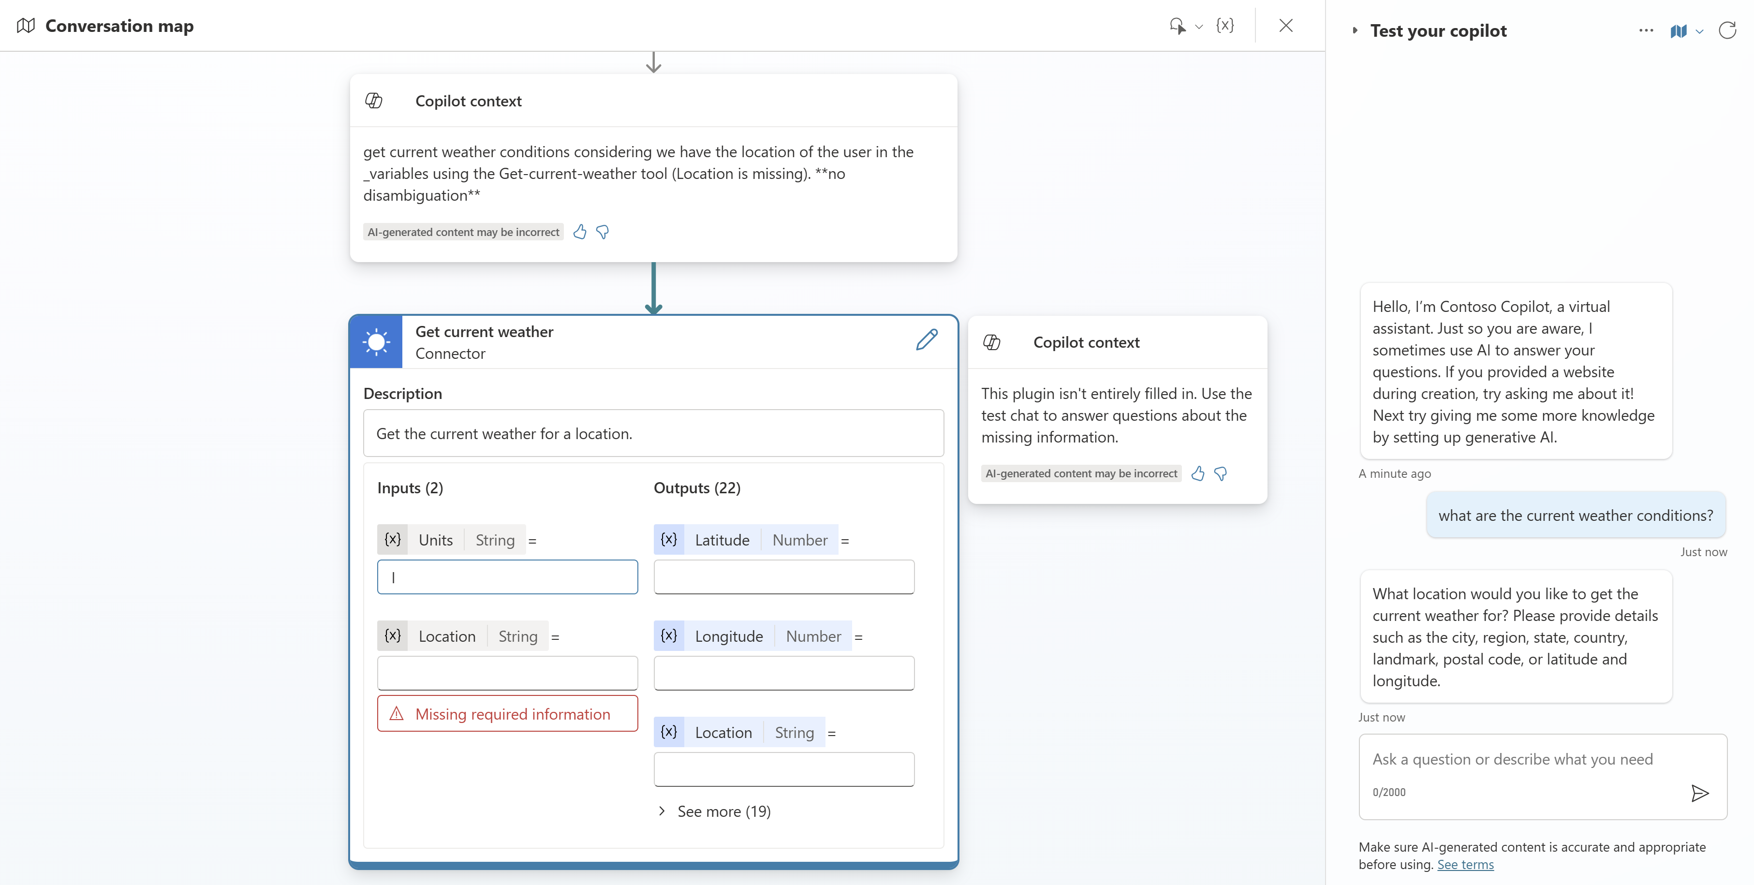The image size is (1754, 885).
Task: Open variables panel from top toolbar
Action: (x=1225, y=26)
